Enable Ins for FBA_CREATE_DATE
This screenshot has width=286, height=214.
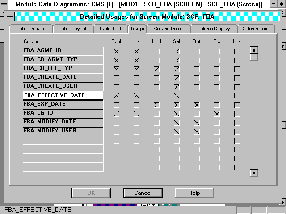click(136, 78)
